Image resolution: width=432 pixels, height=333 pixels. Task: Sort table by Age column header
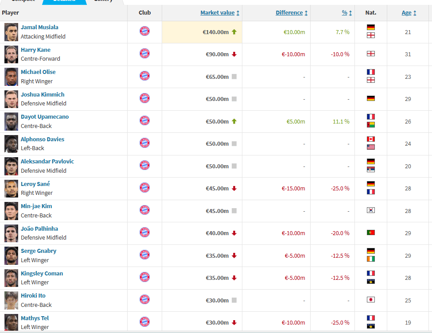pos(407,13)
